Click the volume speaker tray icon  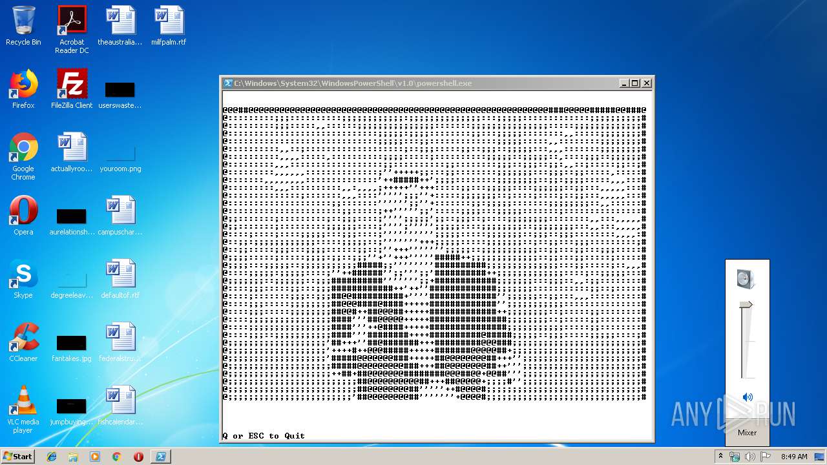tap(750, 457)
